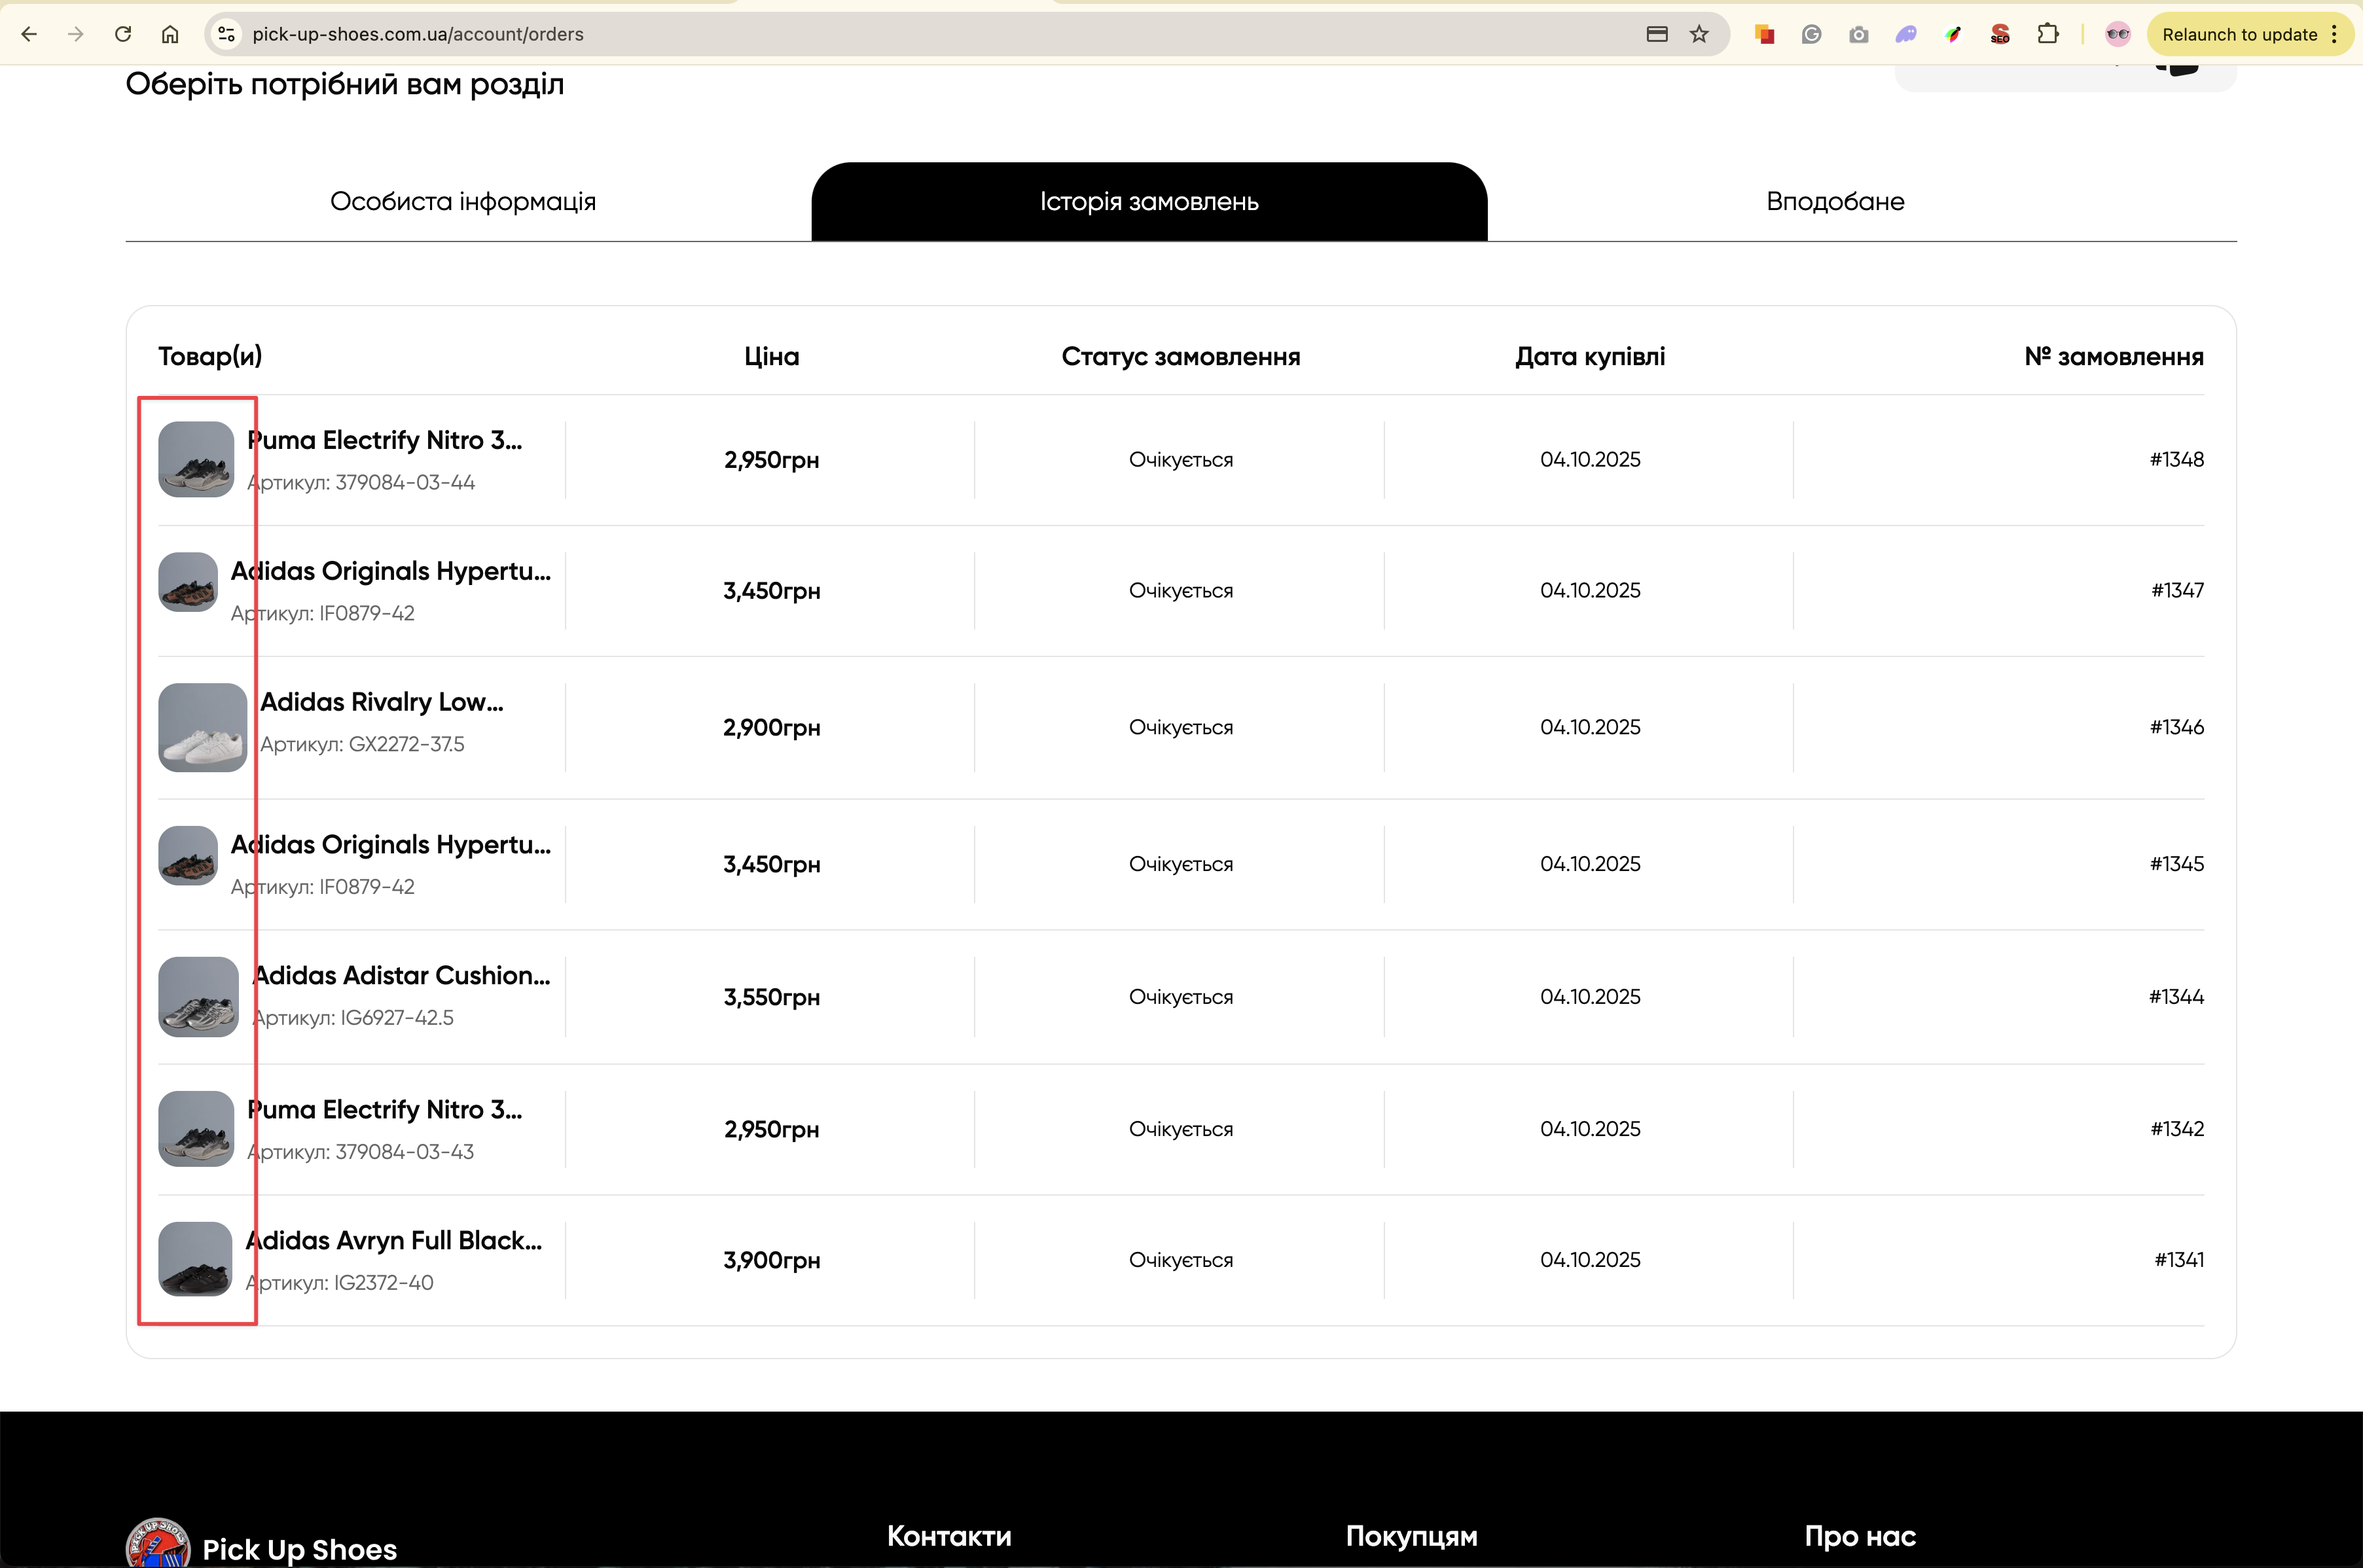2363x1568 pixels.
Task: Click order number #1348
Action: (x=2176, y=459)
